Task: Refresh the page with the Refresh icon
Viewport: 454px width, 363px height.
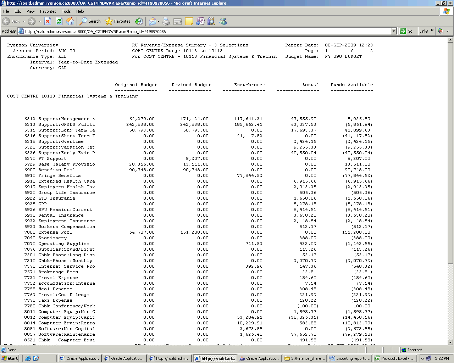Action: 59,21
